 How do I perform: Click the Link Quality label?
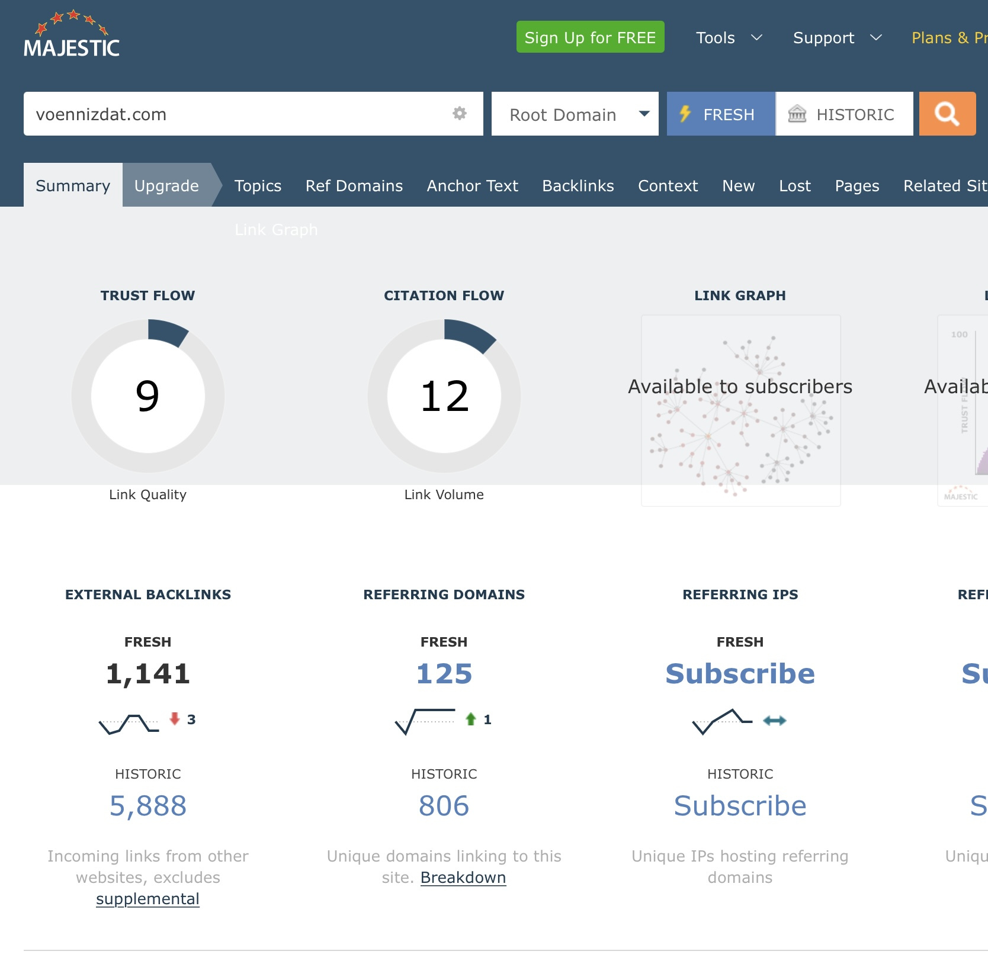click(148, 494)
